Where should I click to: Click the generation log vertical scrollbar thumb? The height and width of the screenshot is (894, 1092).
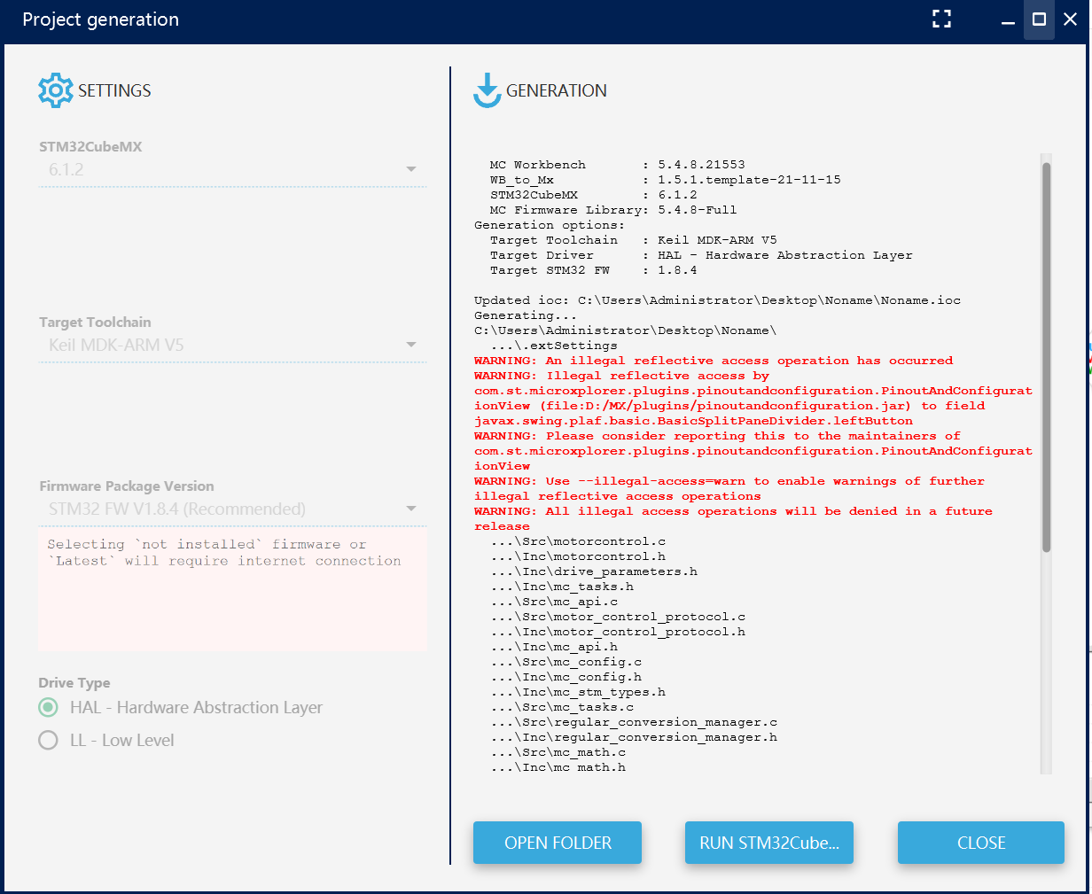1046,356
